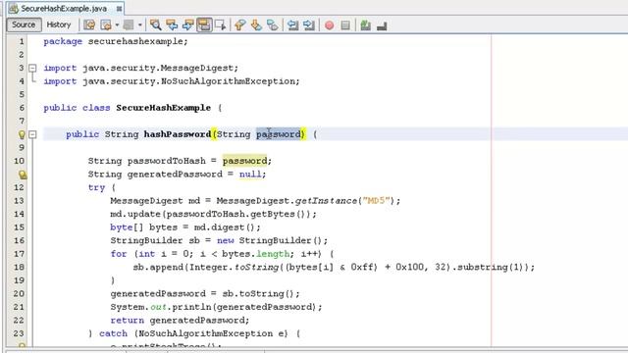Click the "MD5" string literal

pos(376,200)
